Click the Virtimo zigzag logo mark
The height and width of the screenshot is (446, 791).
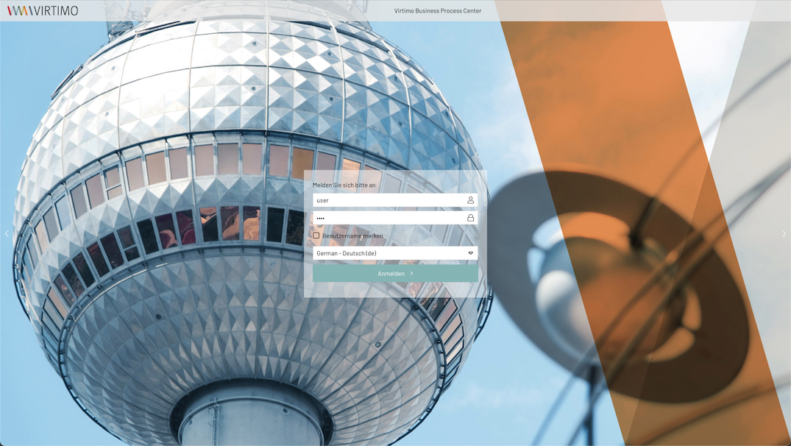tap(19, 10)
